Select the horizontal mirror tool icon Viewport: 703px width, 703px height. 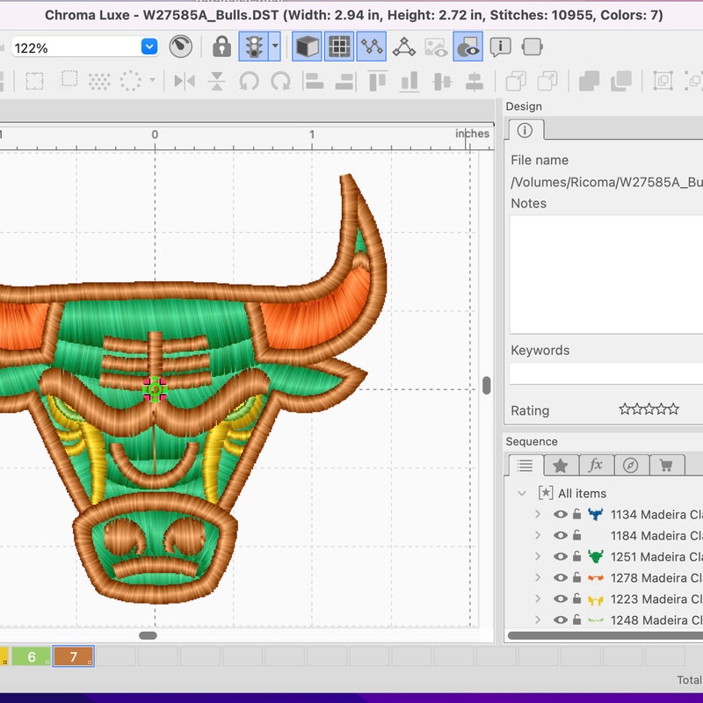(186, 84)
